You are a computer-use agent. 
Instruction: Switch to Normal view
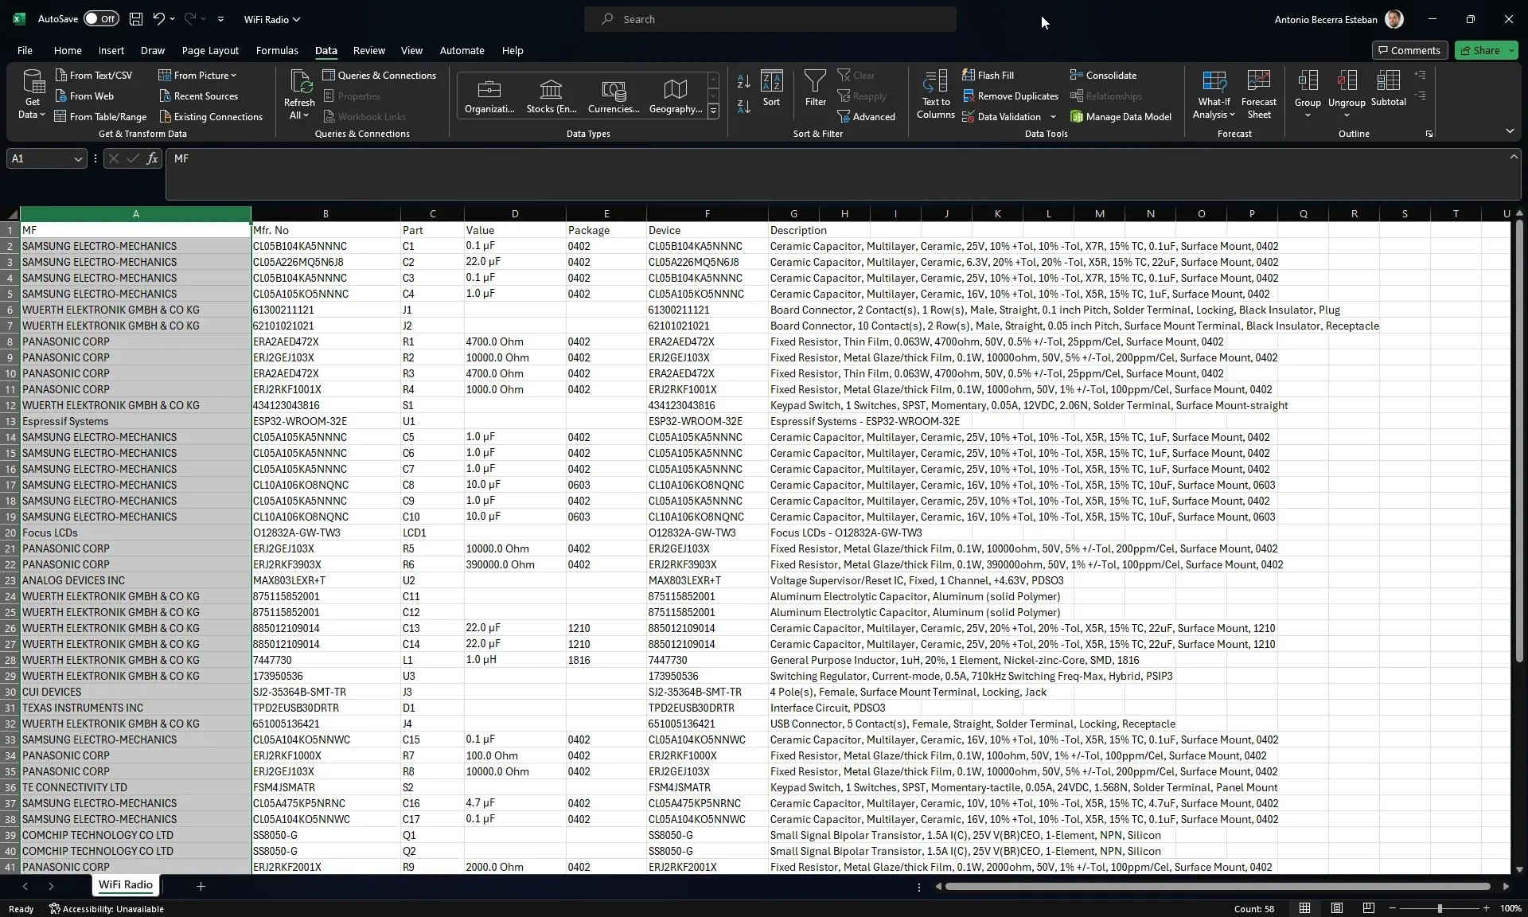(x=1304, y=908)
